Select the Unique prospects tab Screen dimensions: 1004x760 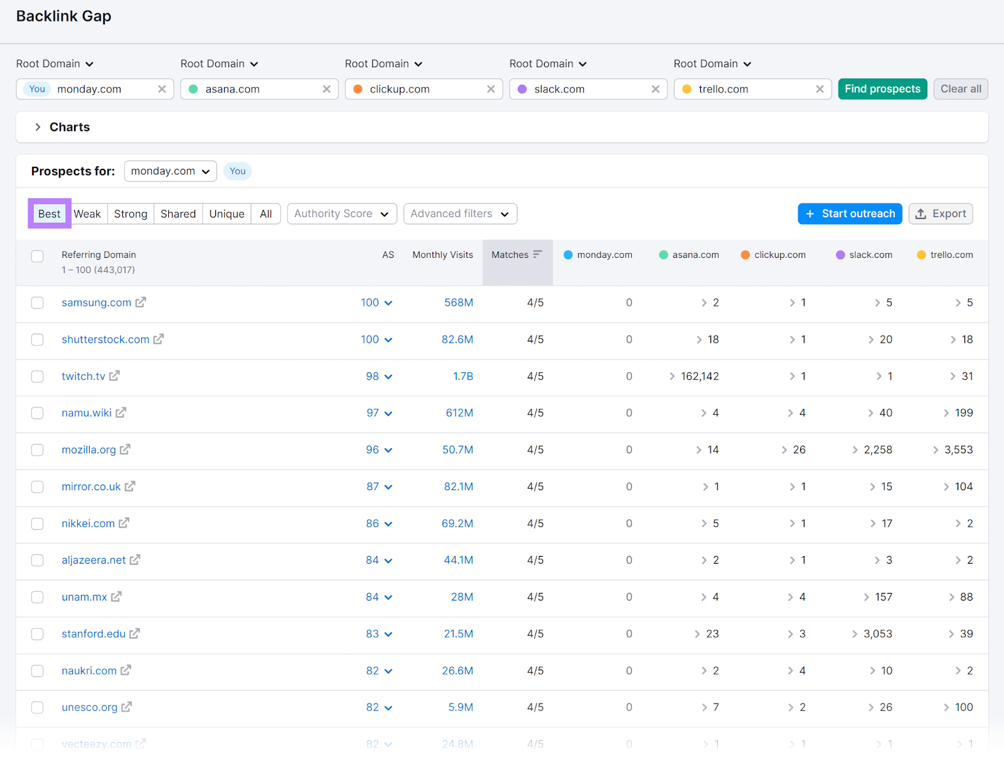pyautogui.click(x=227, y=213)
